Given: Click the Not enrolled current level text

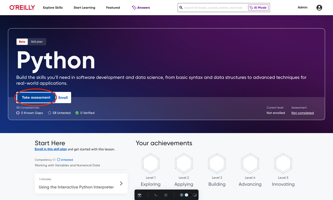Looking at the screenshot, I should coord(276,113).
